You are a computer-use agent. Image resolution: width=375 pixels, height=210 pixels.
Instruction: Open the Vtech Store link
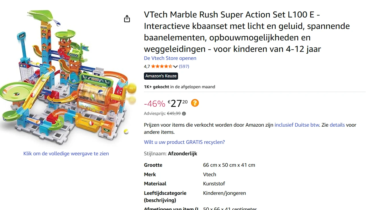coord(170,58)
